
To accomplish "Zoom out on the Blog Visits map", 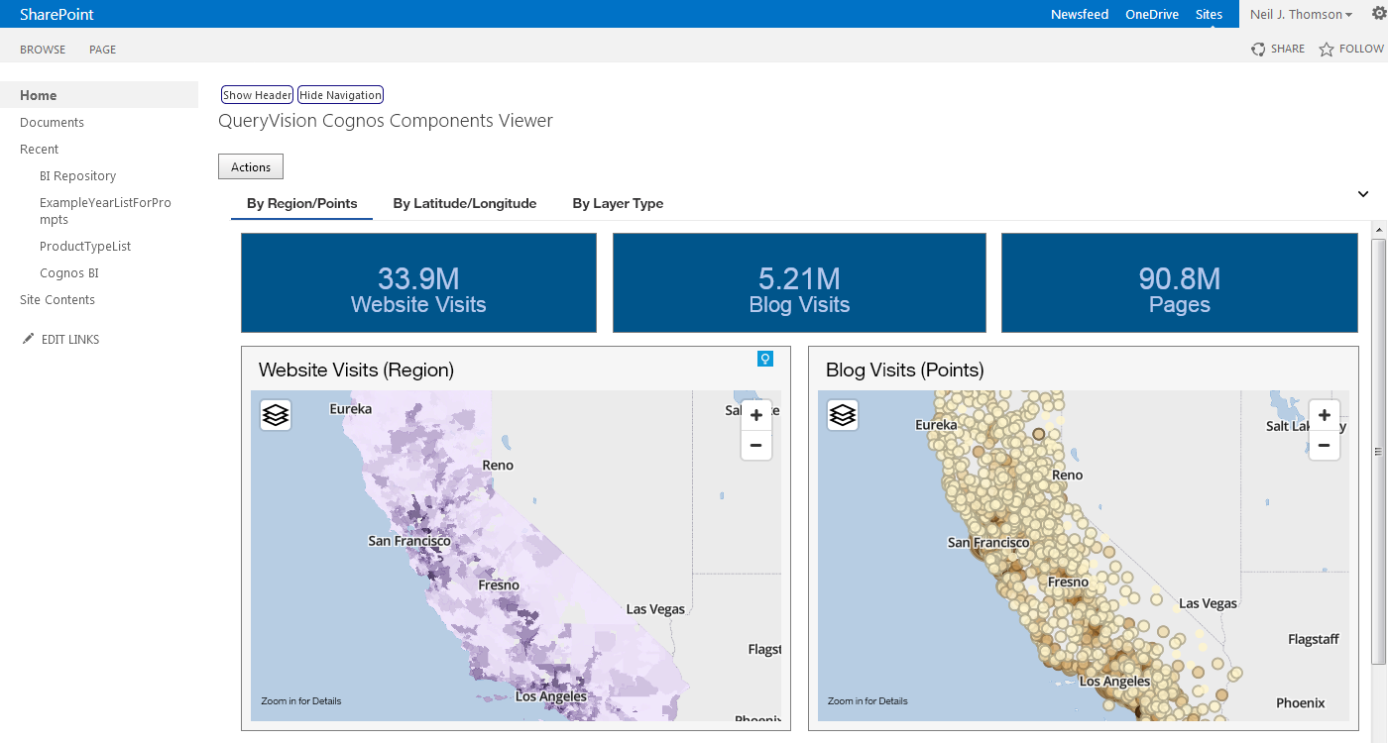I will 1325,446.
